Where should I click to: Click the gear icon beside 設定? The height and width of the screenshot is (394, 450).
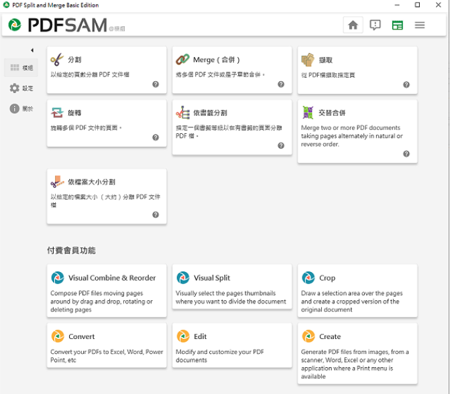14,88
